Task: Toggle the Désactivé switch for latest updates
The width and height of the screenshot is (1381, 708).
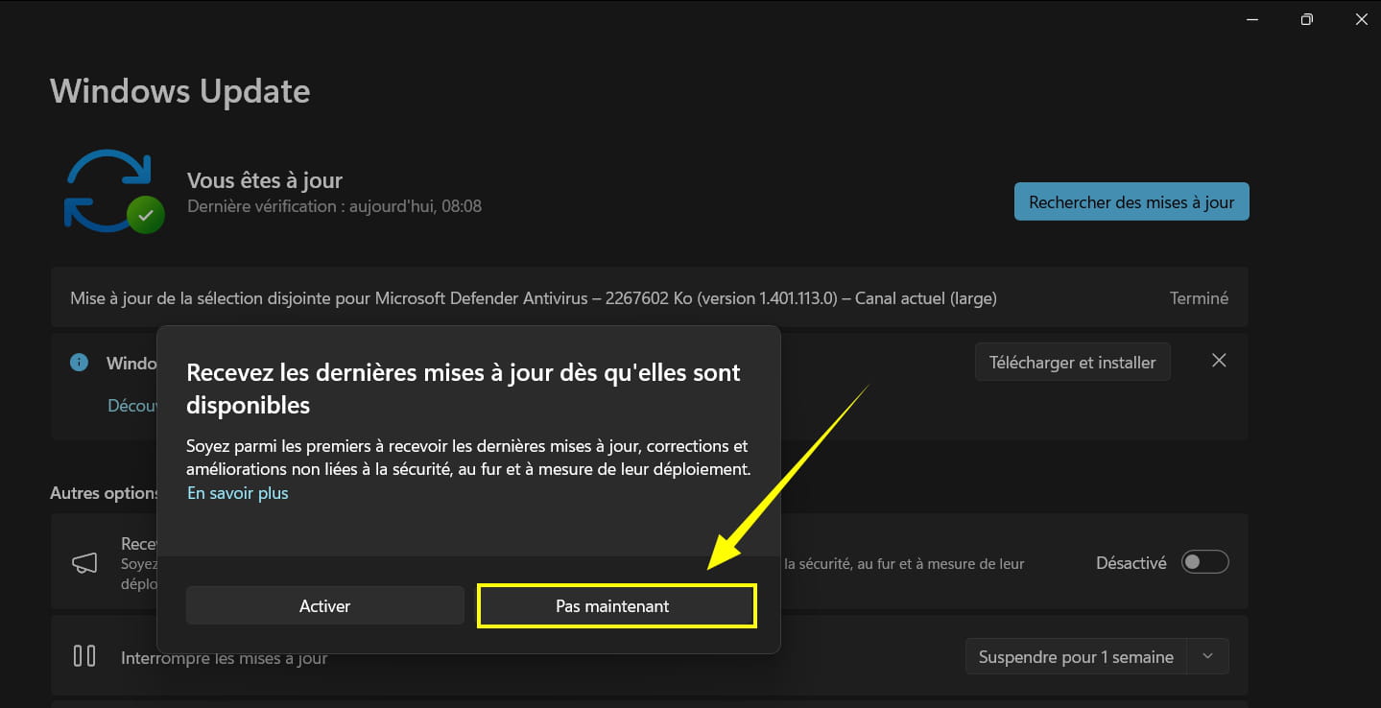Action: [1204, 563]
